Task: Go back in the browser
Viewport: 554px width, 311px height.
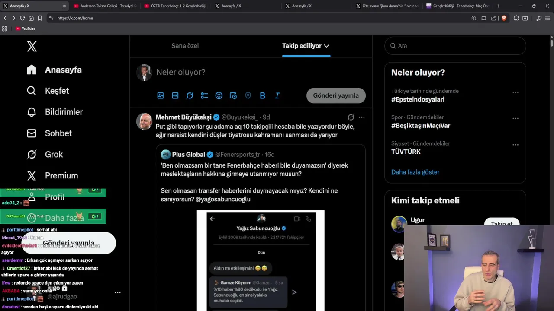Action: (x=5, y=18)
